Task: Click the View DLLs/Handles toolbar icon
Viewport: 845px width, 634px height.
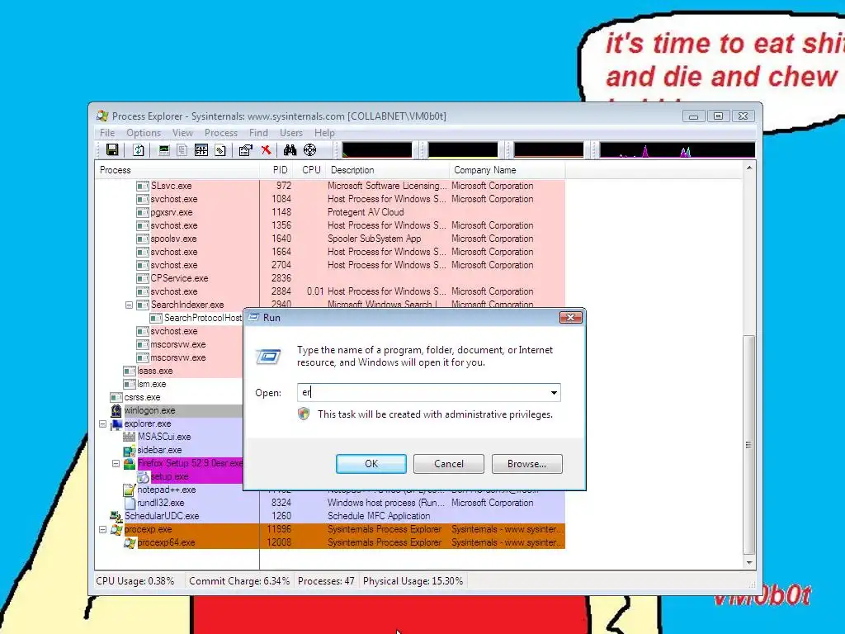Action: tap(220, 150)
